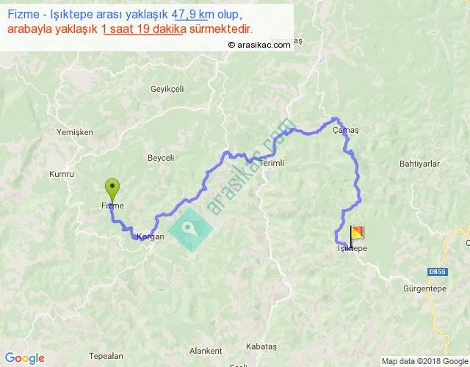
Task: Click the Alankent place label
Action: [206, 351]
